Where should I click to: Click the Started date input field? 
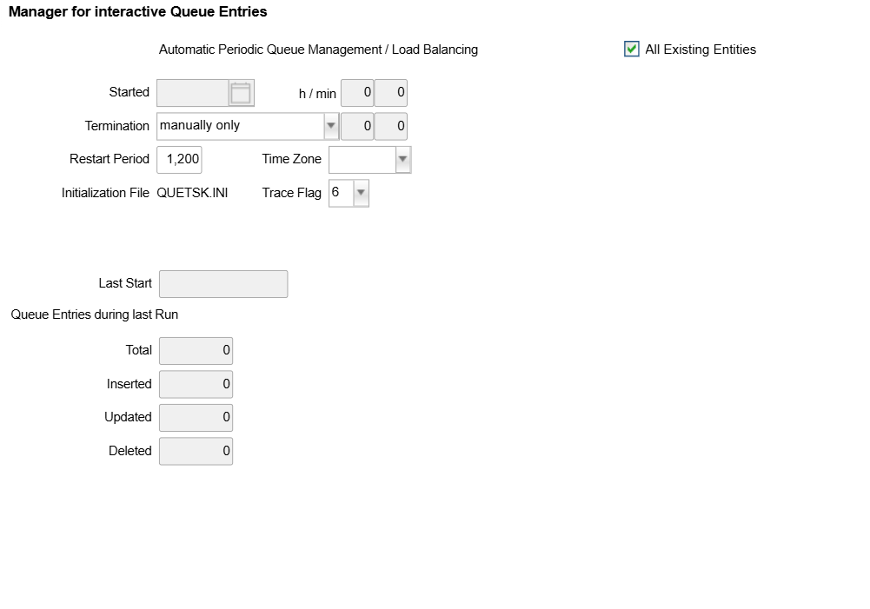pos(193,93)
